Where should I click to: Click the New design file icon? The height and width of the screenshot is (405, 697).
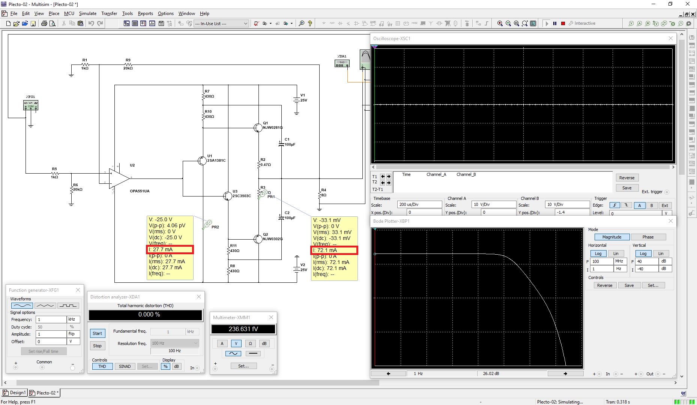[8, 23]
